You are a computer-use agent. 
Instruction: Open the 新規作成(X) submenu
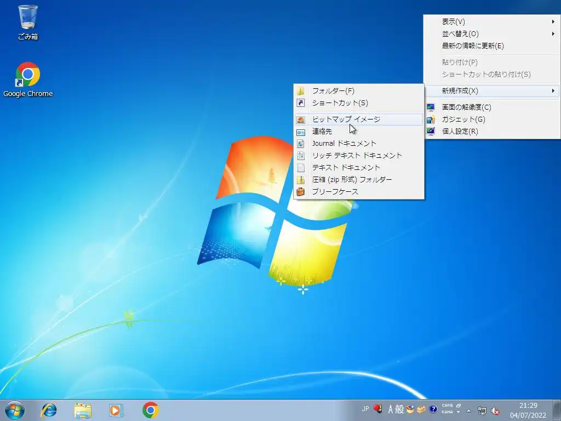click(492, 91)
